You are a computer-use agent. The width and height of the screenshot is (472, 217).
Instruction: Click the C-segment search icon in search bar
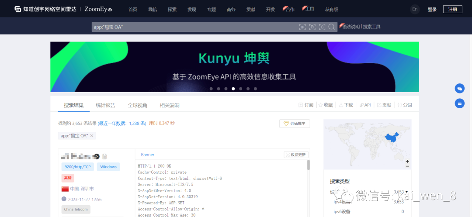click(x=322, y=27)
